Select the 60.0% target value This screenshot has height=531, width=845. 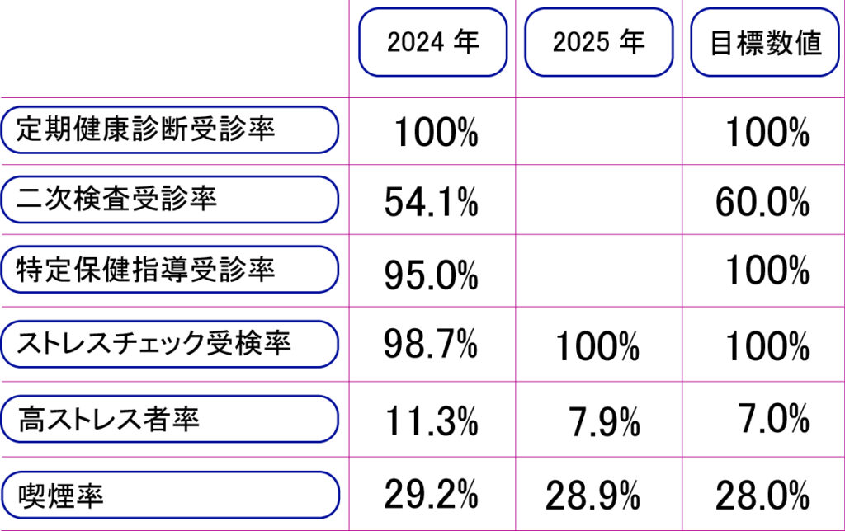coord(762,202)
